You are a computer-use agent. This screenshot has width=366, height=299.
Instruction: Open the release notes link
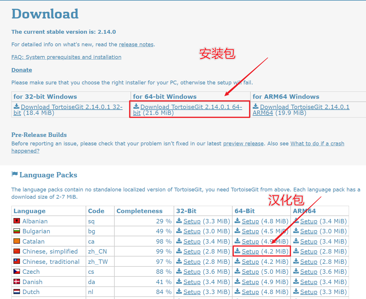(x=136, y=45)
